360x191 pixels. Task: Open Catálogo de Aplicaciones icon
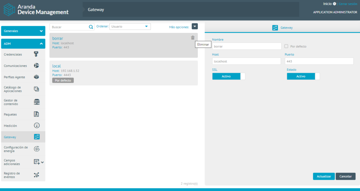36,89
